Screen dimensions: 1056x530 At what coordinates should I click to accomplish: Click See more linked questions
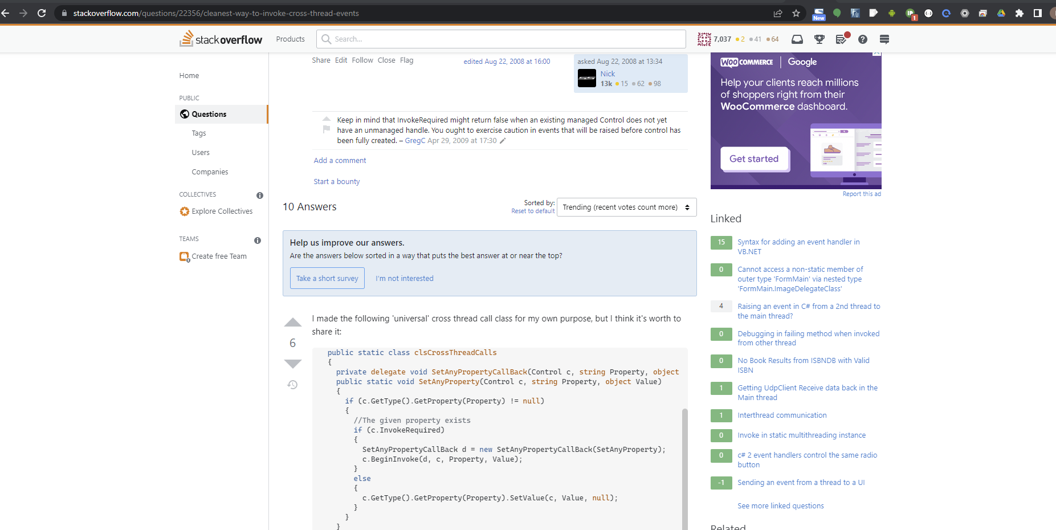coord(780,506)
